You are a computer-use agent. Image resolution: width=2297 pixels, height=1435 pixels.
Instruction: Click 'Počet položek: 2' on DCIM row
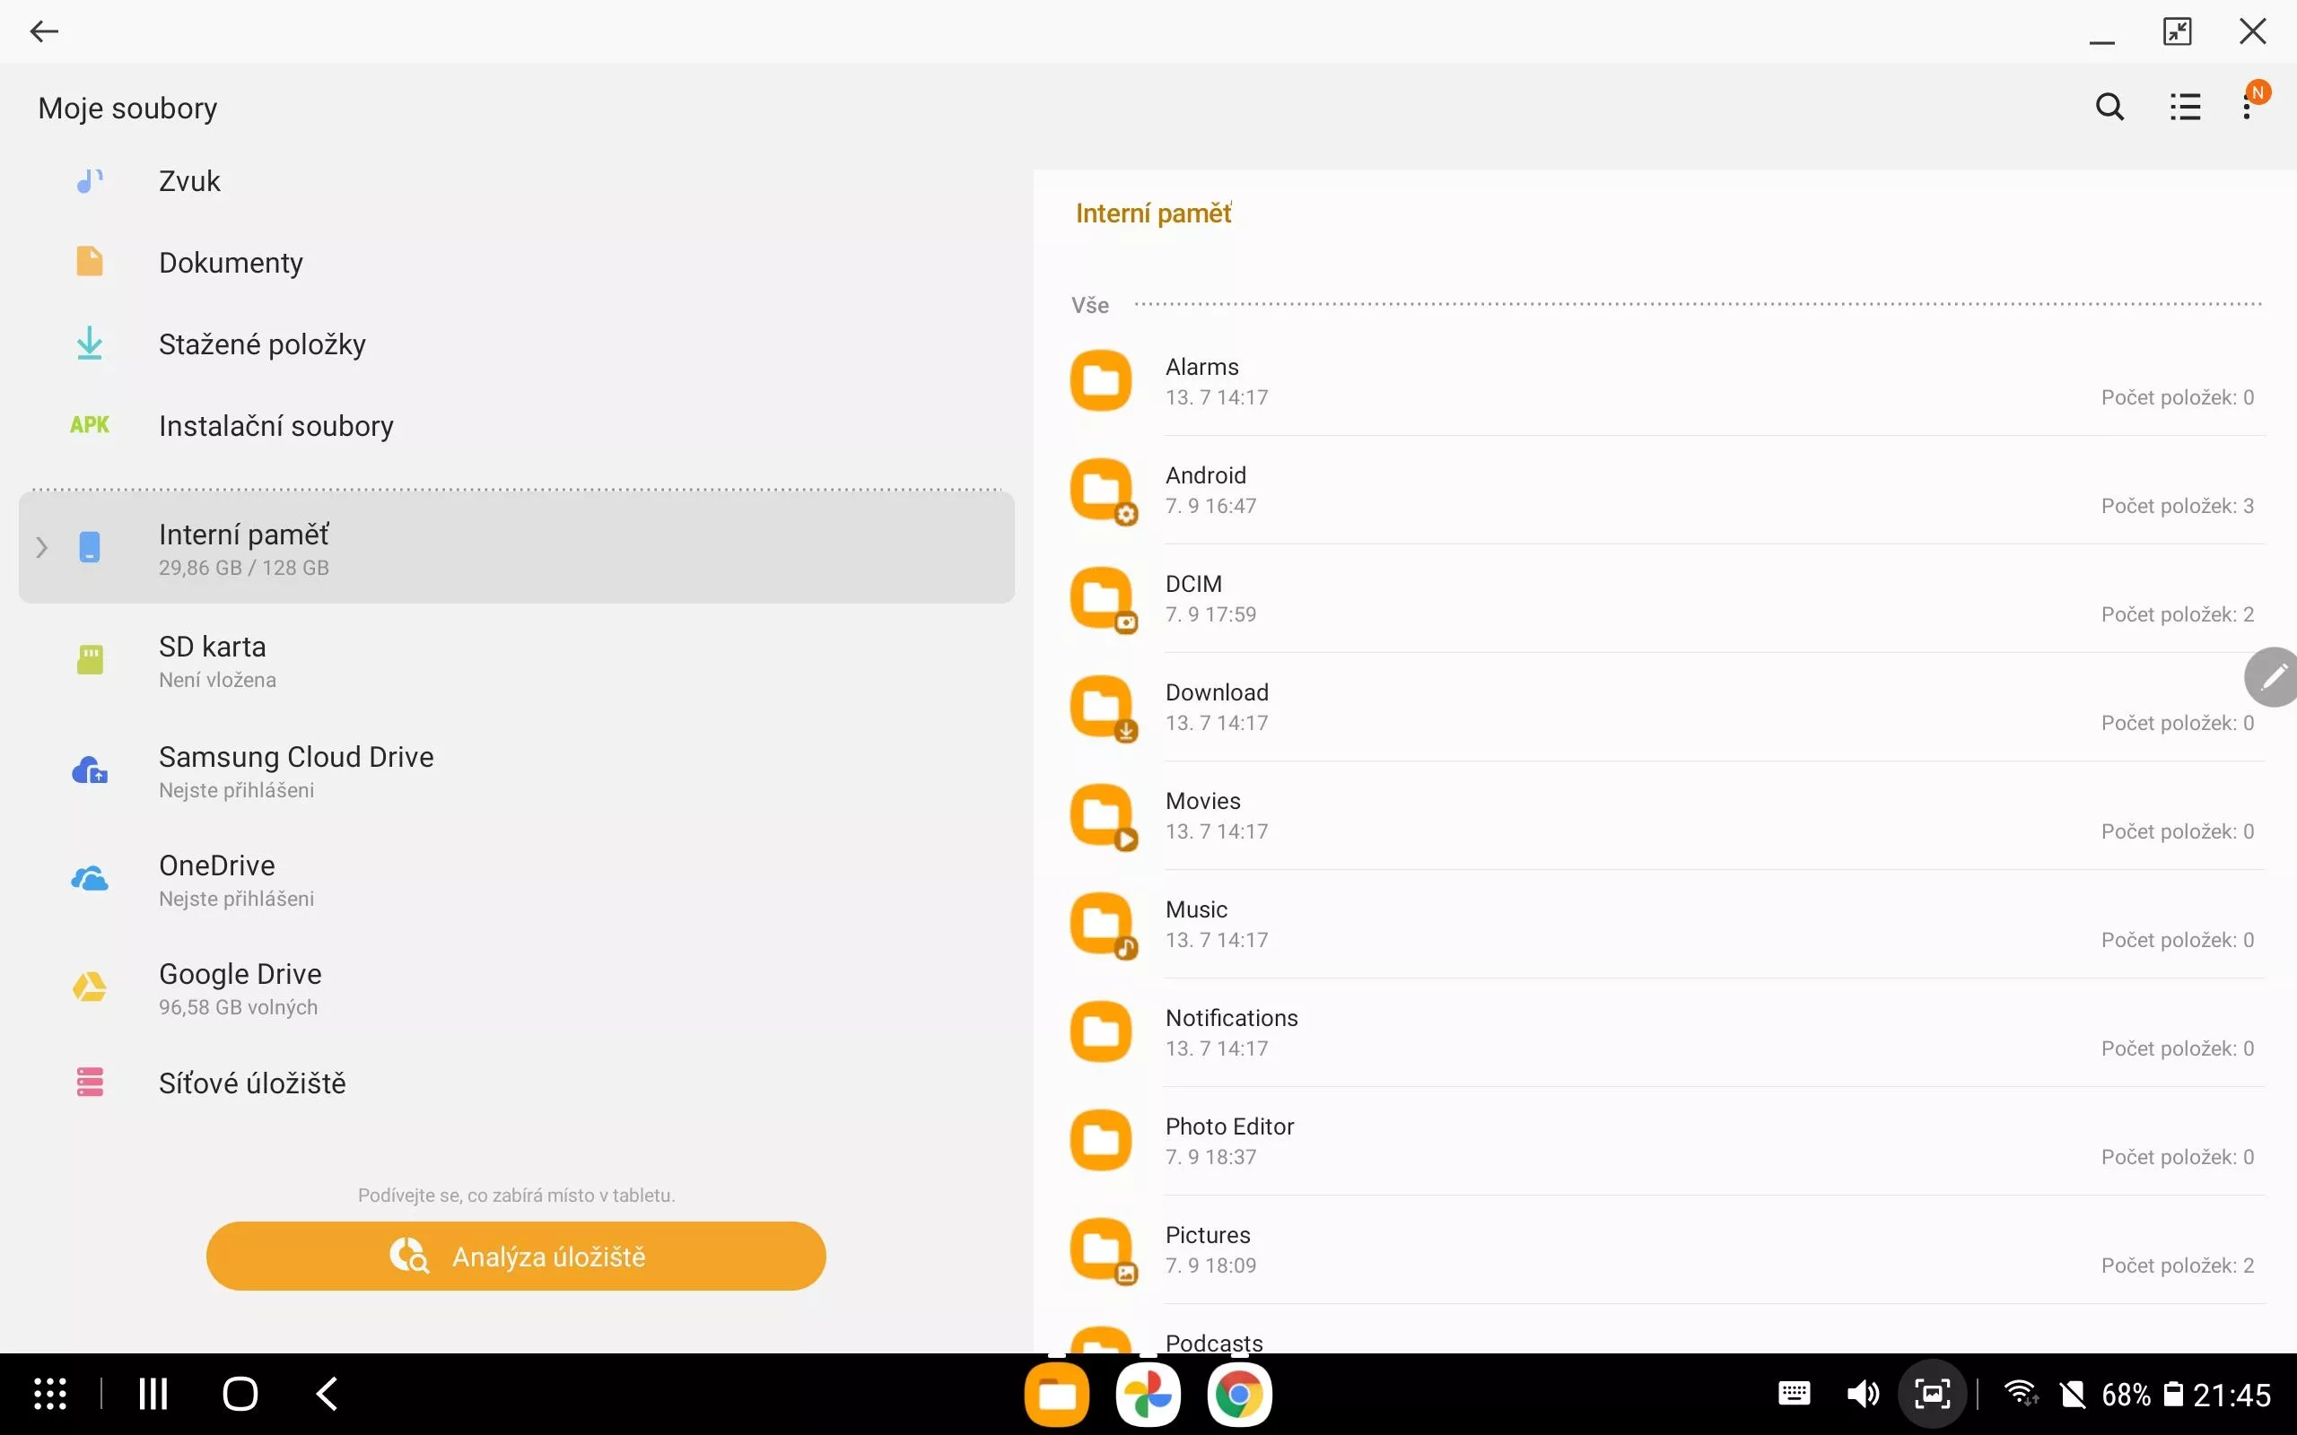pos(2177,614)
